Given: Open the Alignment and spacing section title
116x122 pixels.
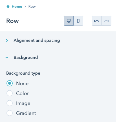Looking at the screenshot, I should [37, 41].
